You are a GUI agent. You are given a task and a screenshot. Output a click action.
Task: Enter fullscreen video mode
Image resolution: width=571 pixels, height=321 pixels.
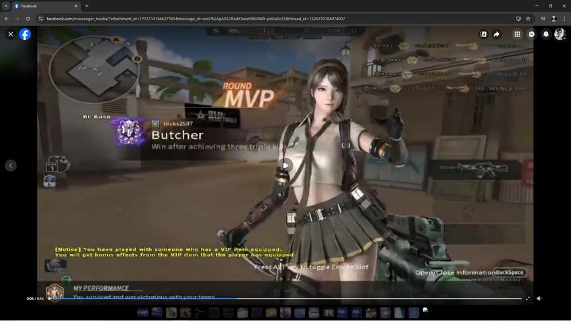[x=527, y=298]
